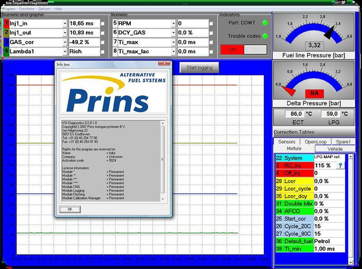This screenshot has width=362, height=269.
Task: Click the green Trouble codes indicator light
Action: pos(265,36)
